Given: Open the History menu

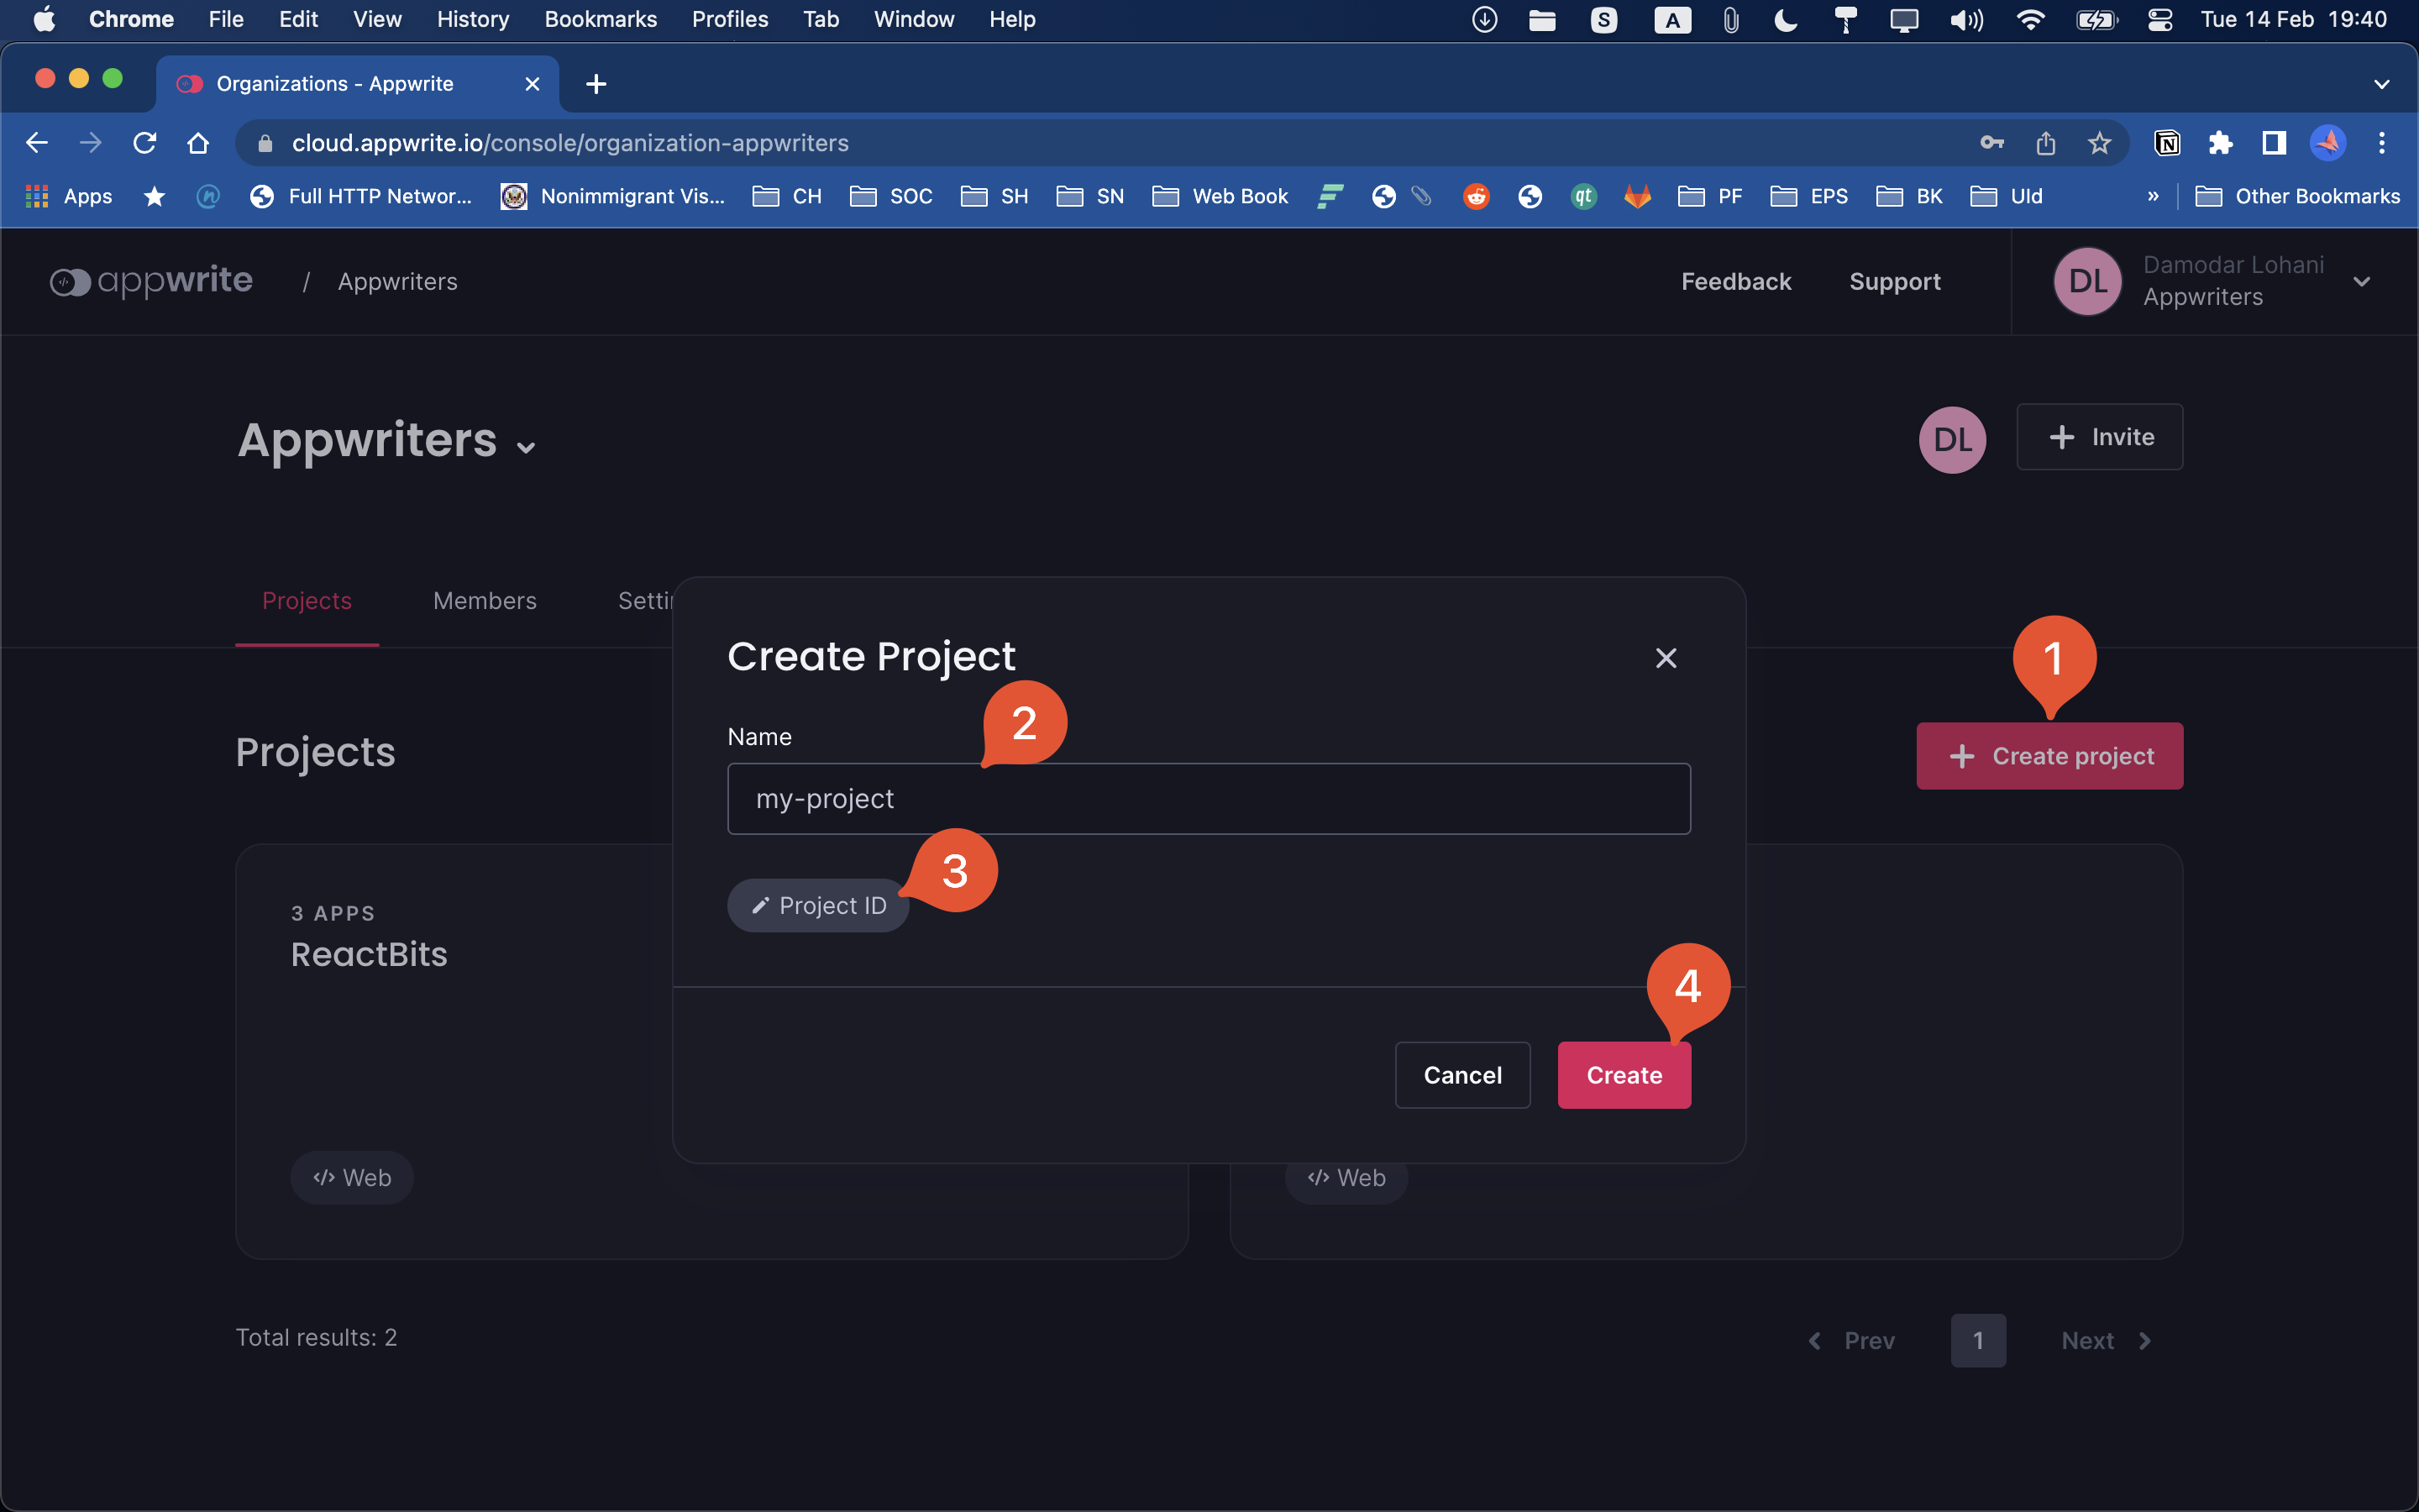Looking at the screenshot, I should [473, 19].
